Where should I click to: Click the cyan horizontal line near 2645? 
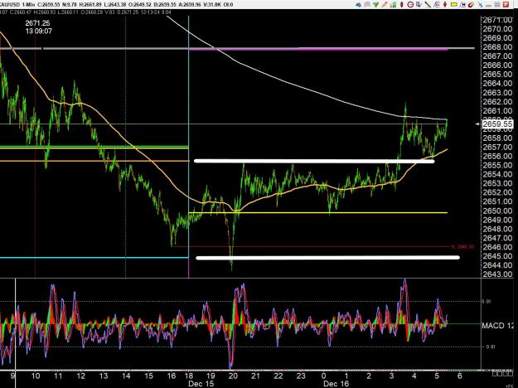94,258
